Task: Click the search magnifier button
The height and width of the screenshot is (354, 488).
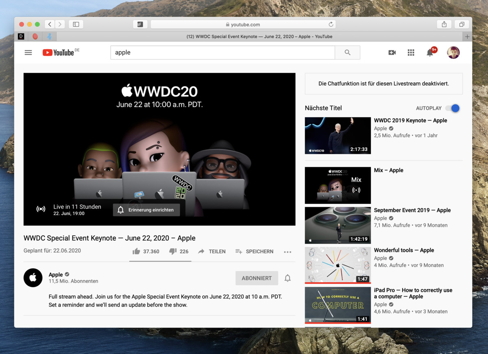Action: click(x=347, y=52)
